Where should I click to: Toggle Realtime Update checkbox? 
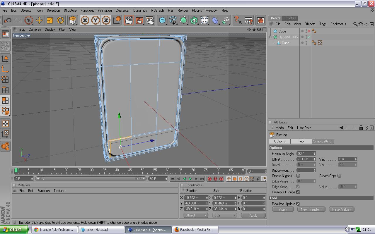298,204
